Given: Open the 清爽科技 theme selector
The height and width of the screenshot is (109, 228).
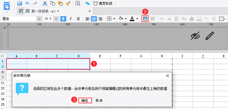Looking at the screenshot, I should click(x=103, y=3).
